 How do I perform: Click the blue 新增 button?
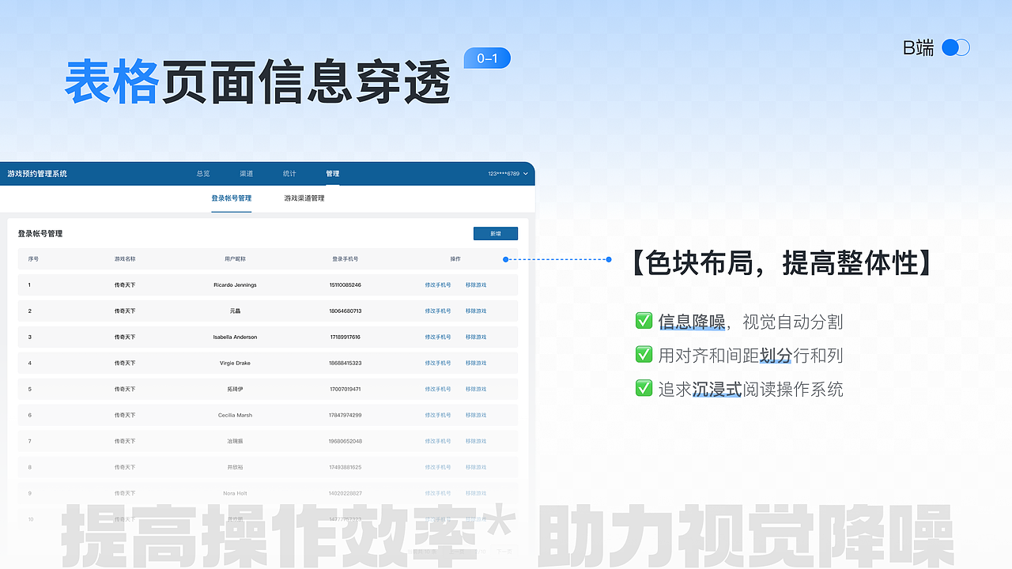pos(496,233)
